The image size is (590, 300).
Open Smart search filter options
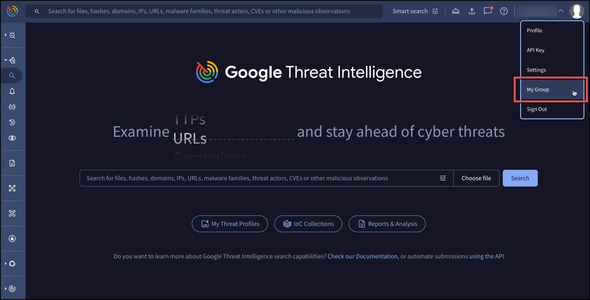click(435, 11)
